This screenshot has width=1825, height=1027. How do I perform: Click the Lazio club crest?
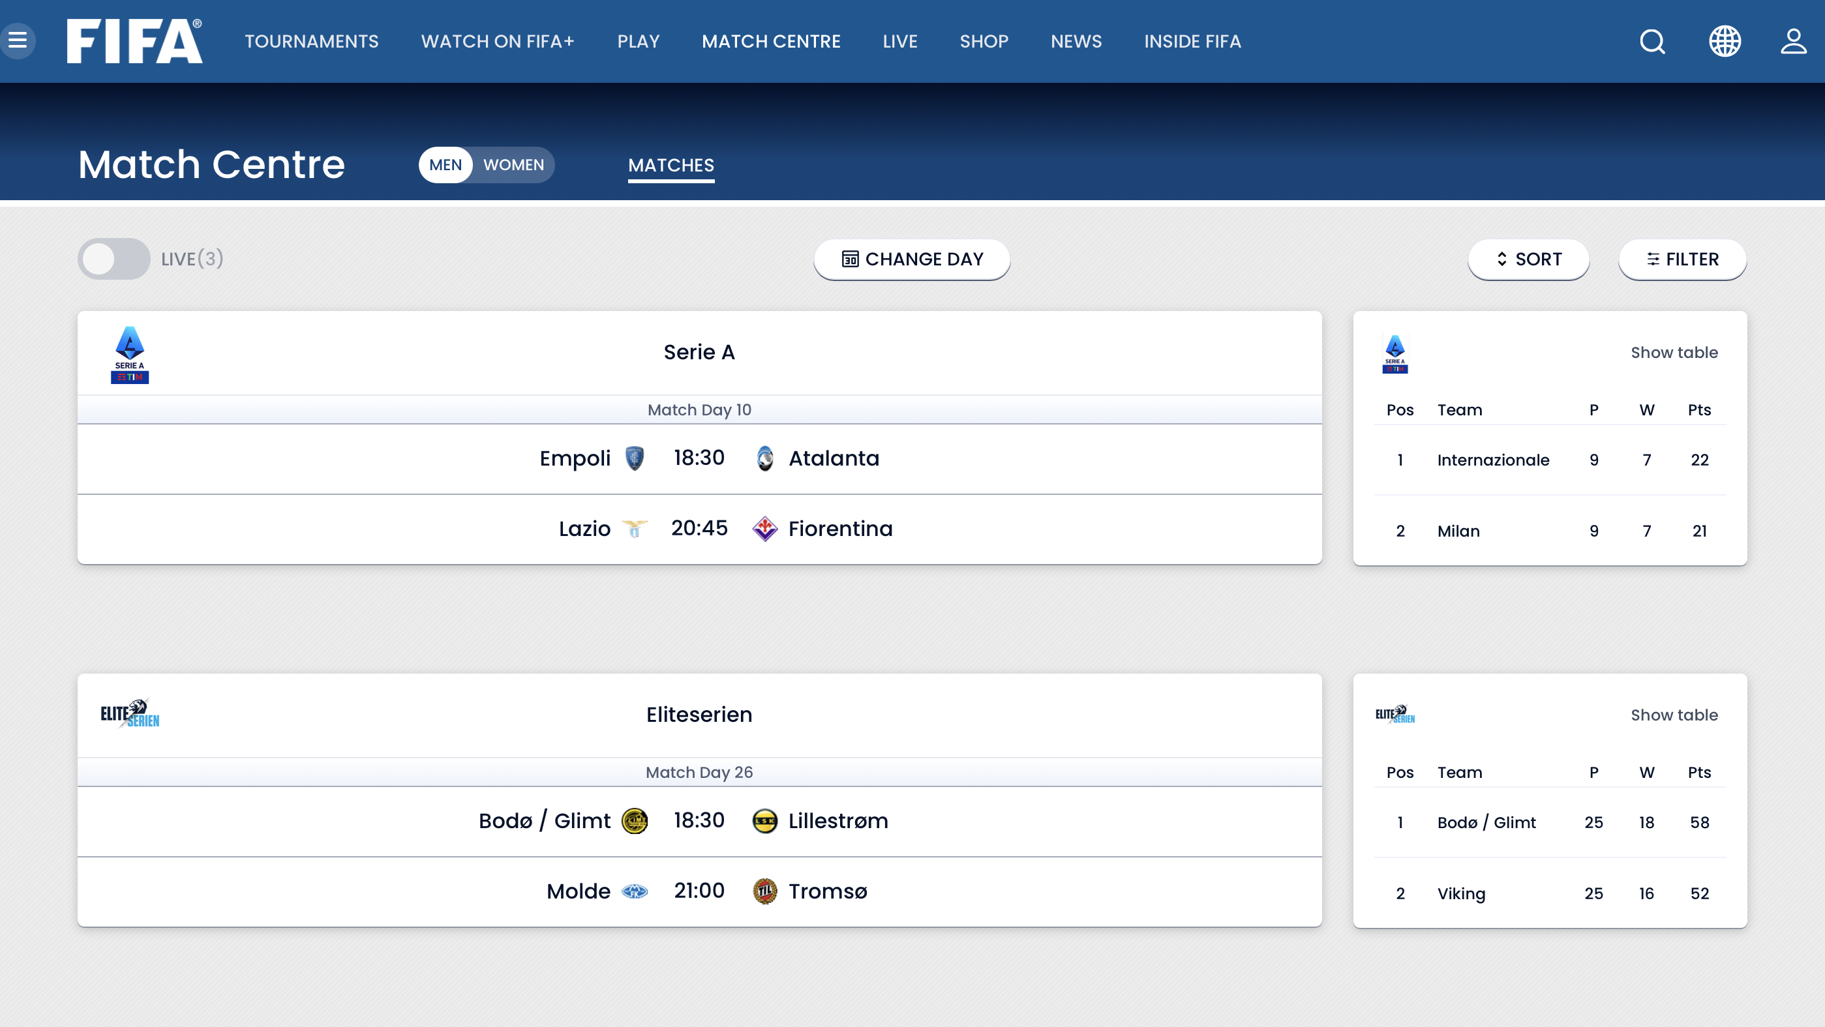click(635, 528)
